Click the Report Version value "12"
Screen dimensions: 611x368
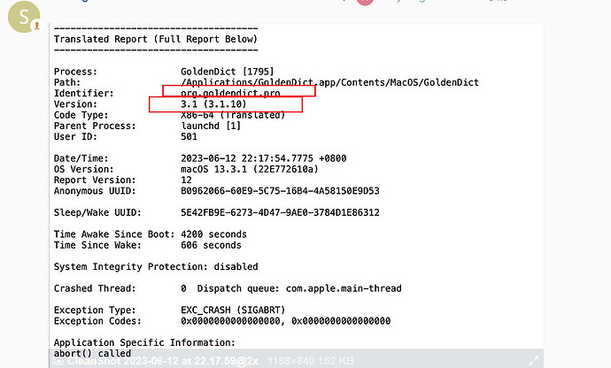[186, 180]
